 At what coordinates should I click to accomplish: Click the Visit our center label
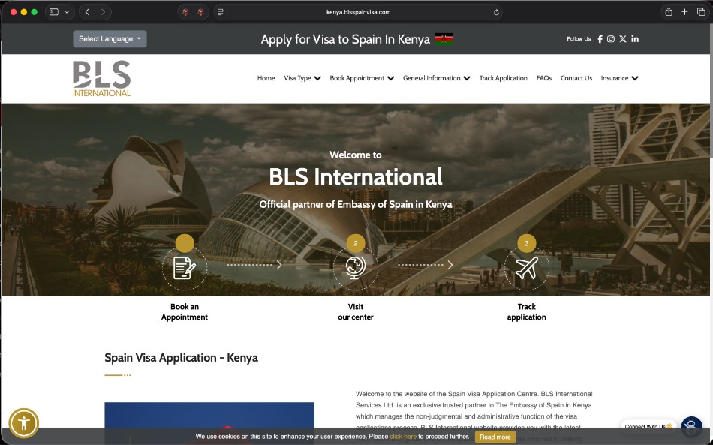356,312
